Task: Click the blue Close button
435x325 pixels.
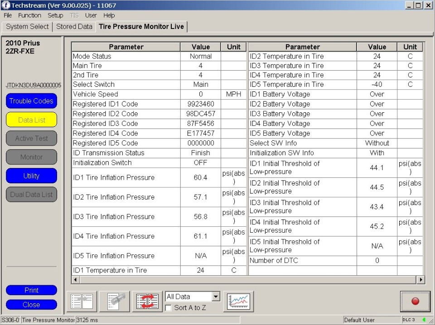Action: click(31, 305)
